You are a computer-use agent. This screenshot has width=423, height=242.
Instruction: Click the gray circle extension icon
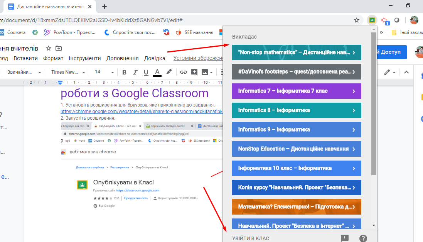coord(397,20)
